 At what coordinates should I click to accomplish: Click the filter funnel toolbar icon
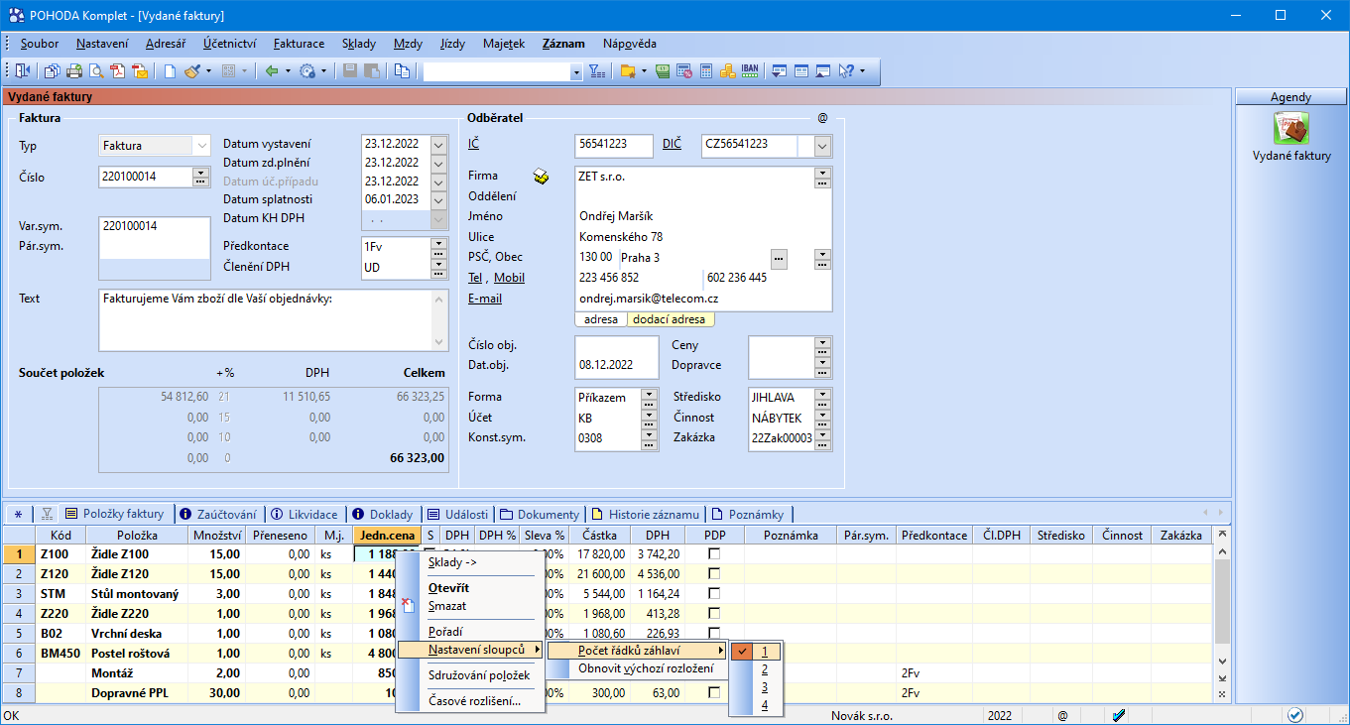tap(597, 71)
